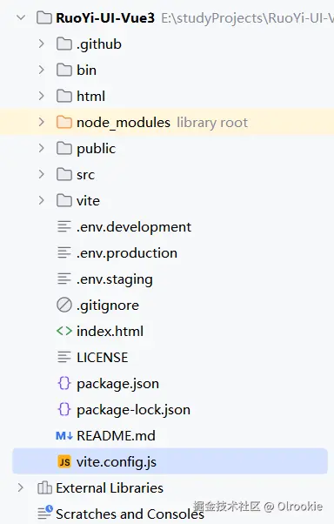Select the .env.staging file

115,279
